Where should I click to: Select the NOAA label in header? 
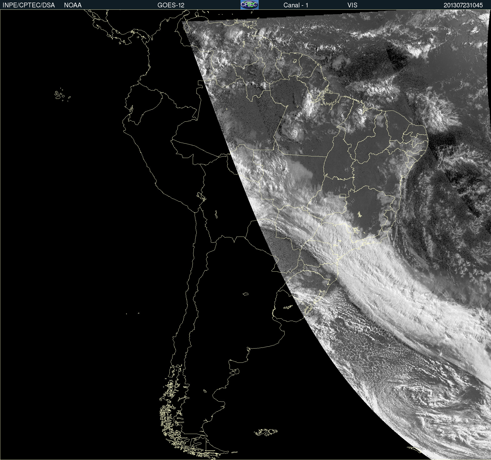pos(73,5)
